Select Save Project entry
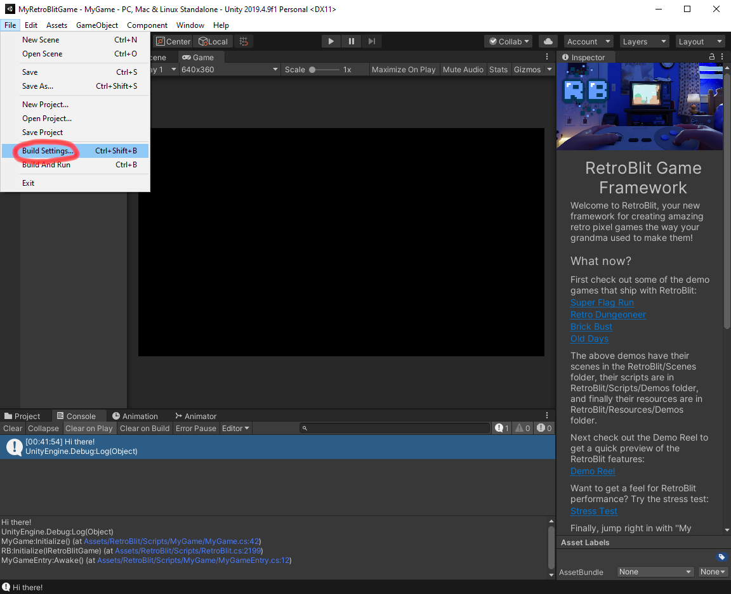731x594 pixels. [75, 132]
